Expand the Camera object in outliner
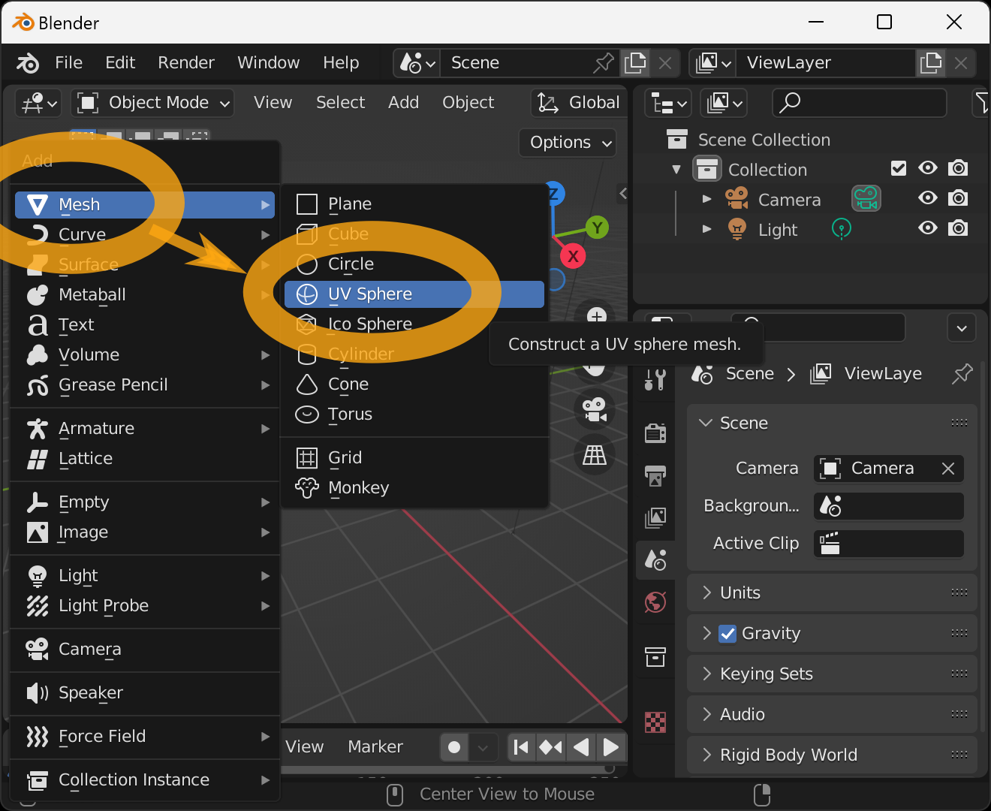The width and height of the screenshot is (991, 811). click(x=706, y=199)
